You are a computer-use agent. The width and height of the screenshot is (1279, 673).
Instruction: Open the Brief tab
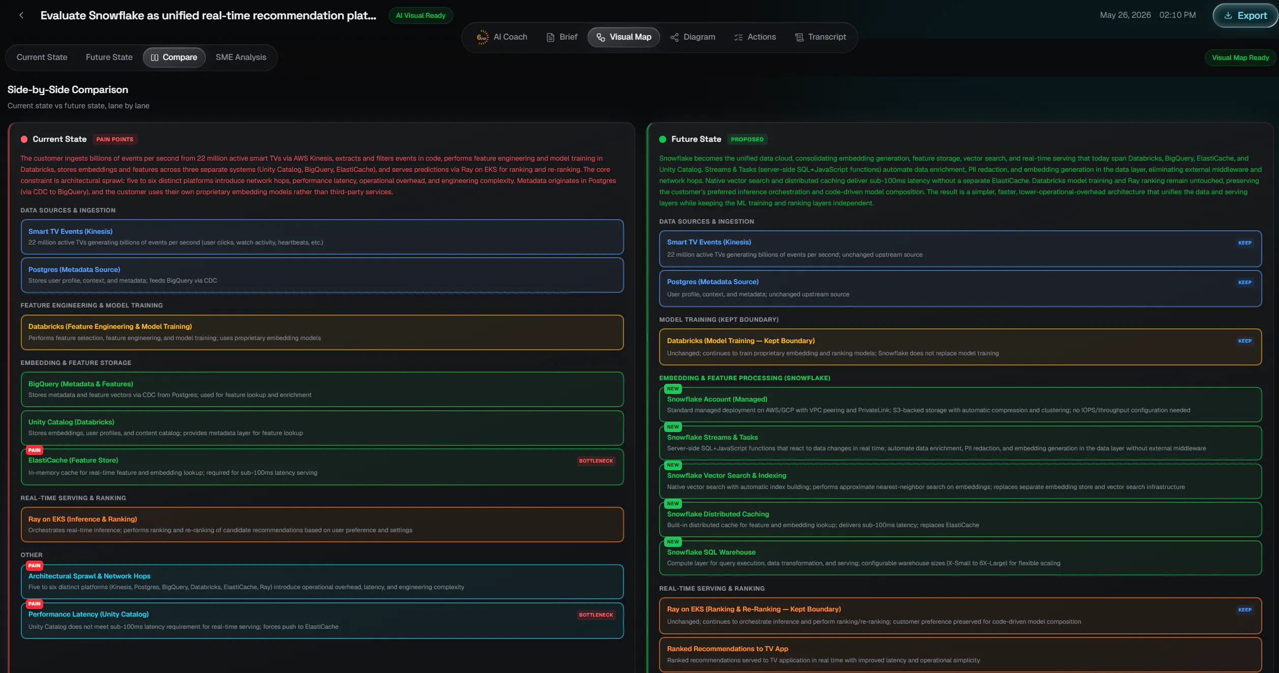click(x=562, y=37)
